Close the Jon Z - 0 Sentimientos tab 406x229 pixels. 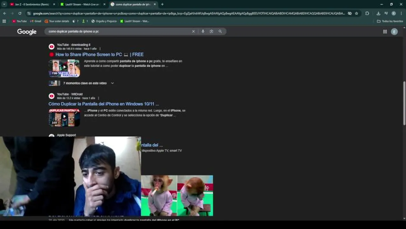(54, 4)
